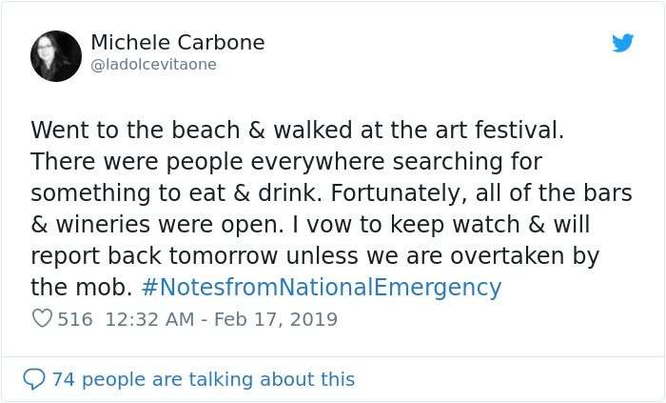The image size is (666, 403).
Task: Visit the @ladolcevitaone handle link
Action: coord(153,65)
